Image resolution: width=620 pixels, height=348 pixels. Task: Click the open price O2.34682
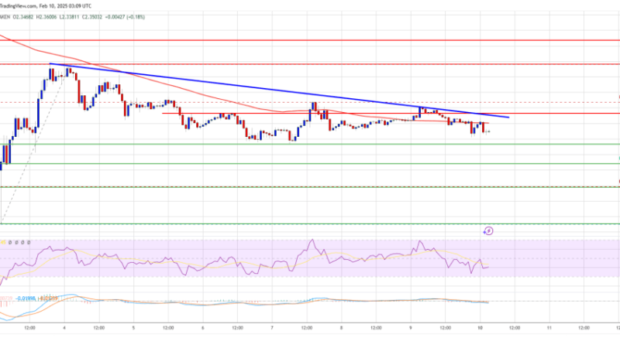(x=25, y=17)
